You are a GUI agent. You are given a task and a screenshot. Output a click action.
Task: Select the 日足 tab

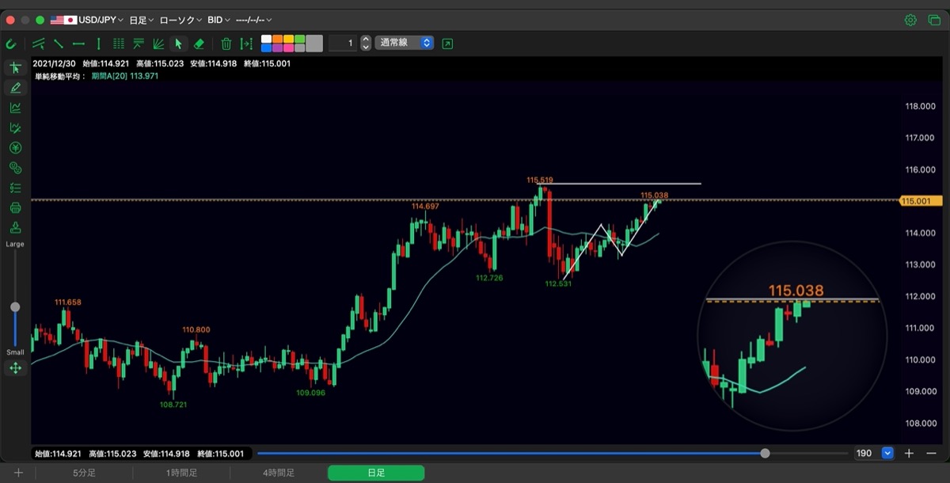click(376, 473)
